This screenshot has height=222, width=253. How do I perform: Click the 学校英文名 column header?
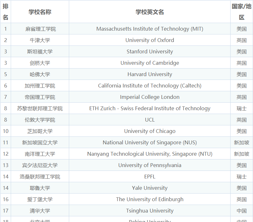point(150,12)
